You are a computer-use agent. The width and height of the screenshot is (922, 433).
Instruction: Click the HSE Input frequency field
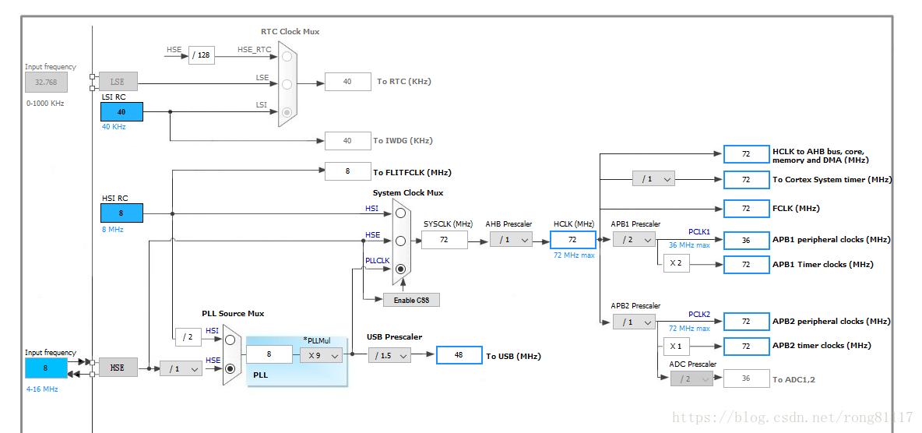click(x=47, y=368)
